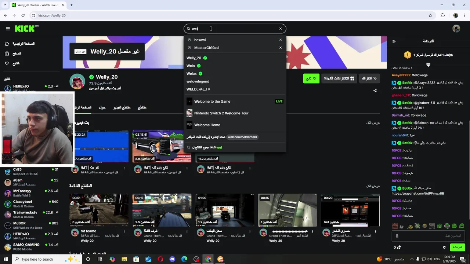The image size is (470, 264).
Task: Open Opera browser from taskbar
Action: tap(160, 259)
